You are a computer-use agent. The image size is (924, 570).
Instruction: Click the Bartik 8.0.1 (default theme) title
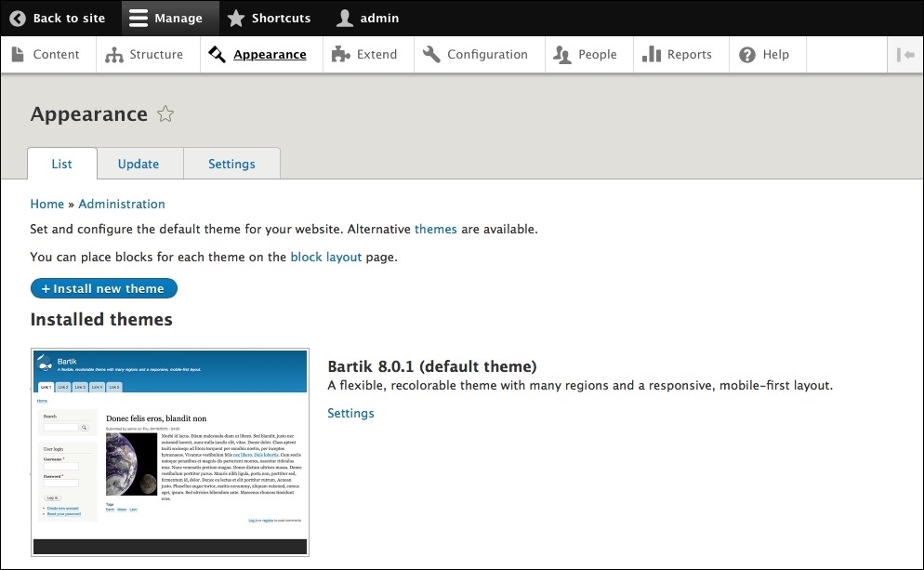pos(432,366)
